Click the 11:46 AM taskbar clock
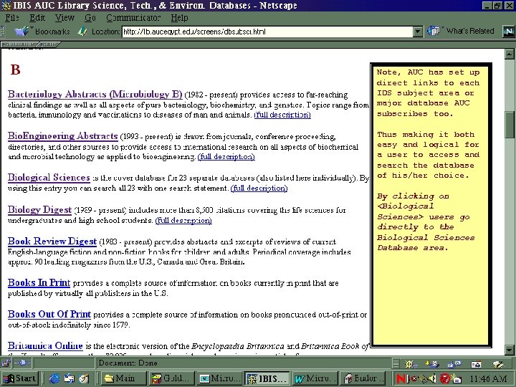516x387 pixels. [488, 379]
